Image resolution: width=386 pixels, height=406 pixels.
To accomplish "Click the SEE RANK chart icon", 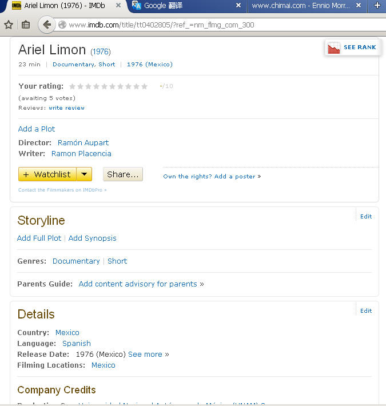I will click(x=334, y=48).
